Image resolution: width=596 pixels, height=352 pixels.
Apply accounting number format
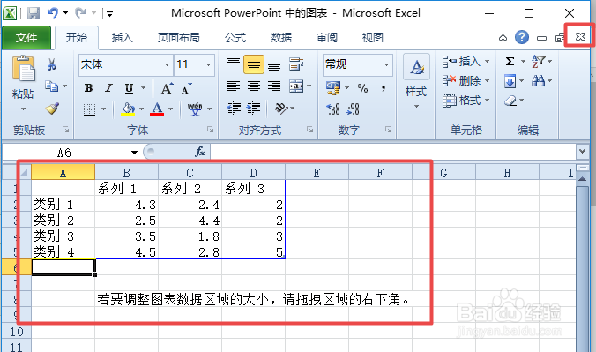333,88
